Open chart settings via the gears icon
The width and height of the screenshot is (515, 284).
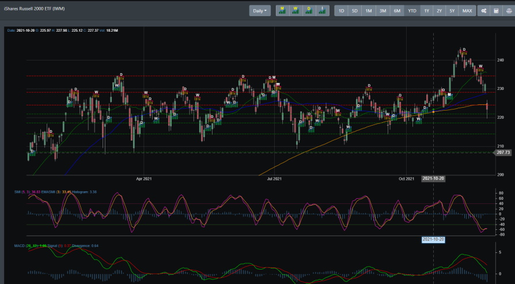(483, 10)
